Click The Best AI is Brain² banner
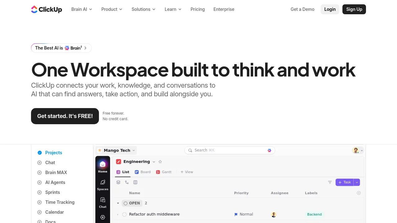 pos(61,48)
